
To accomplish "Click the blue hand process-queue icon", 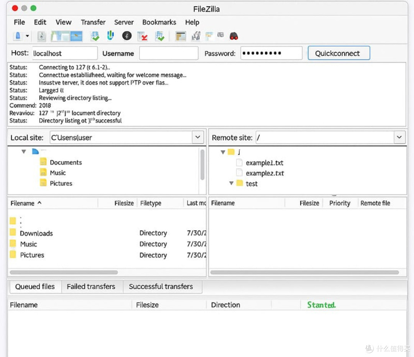I will [x=110, y=35].
